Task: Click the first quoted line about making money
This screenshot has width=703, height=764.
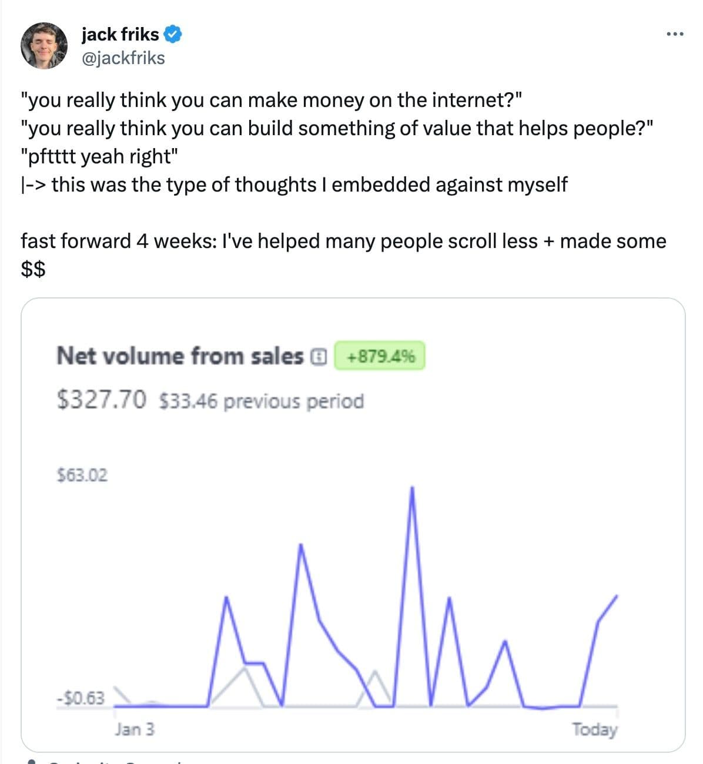Action: [x=271, y=100]
